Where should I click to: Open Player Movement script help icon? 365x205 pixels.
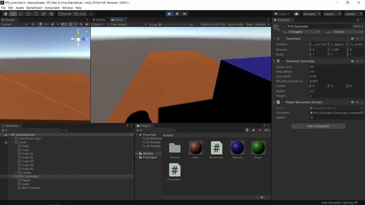point(352,102)
